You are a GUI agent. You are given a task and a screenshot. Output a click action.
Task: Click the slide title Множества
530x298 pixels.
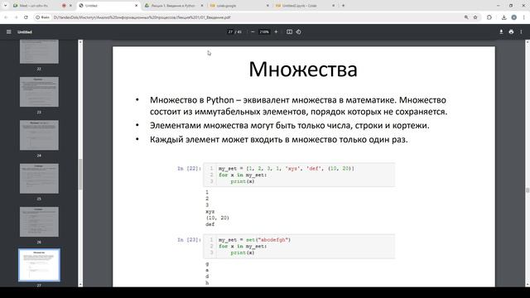(x=303, y=70)
